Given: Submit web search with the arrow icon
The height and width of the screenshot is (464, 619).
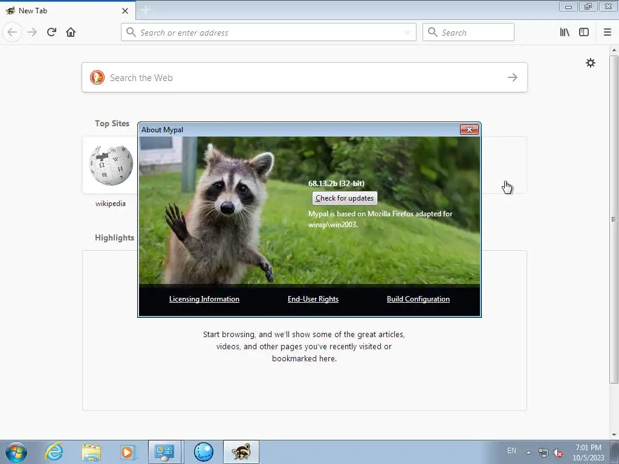Looking at the screenshot, I should pos(513,77).
